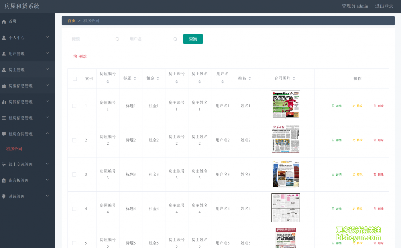Expand the 个人中心 chevron
Image resolution: width=401 pixels, height=248 pixels.
48,37
